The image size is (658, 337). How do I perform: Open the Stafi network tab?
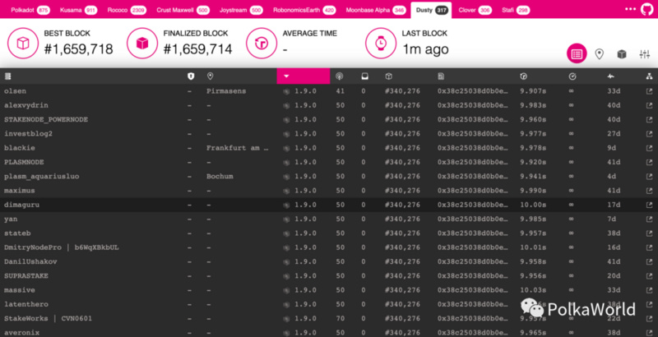516,10
